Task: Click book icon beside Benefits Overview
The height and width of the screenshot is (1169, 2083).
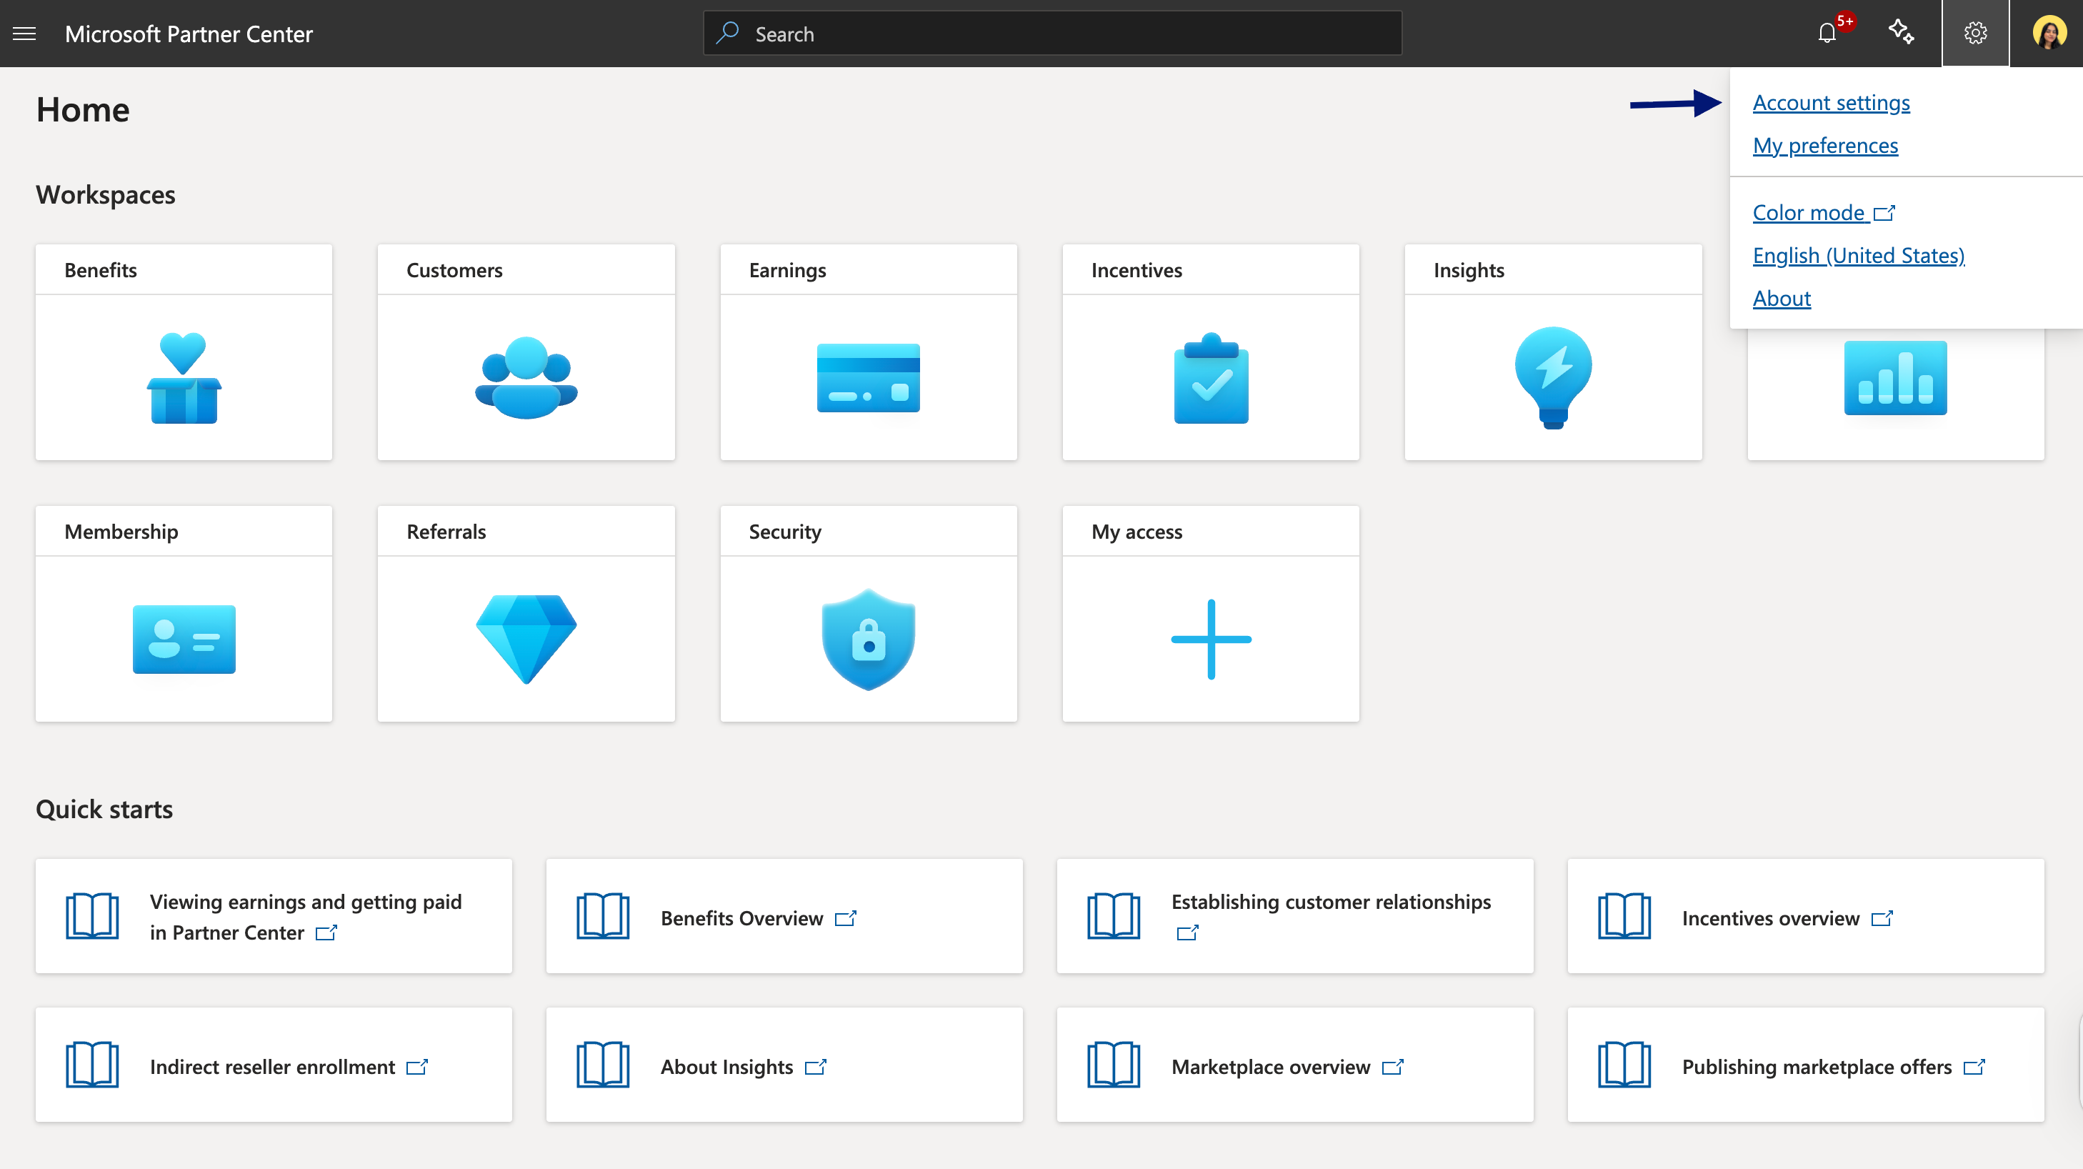Action: 603,916
